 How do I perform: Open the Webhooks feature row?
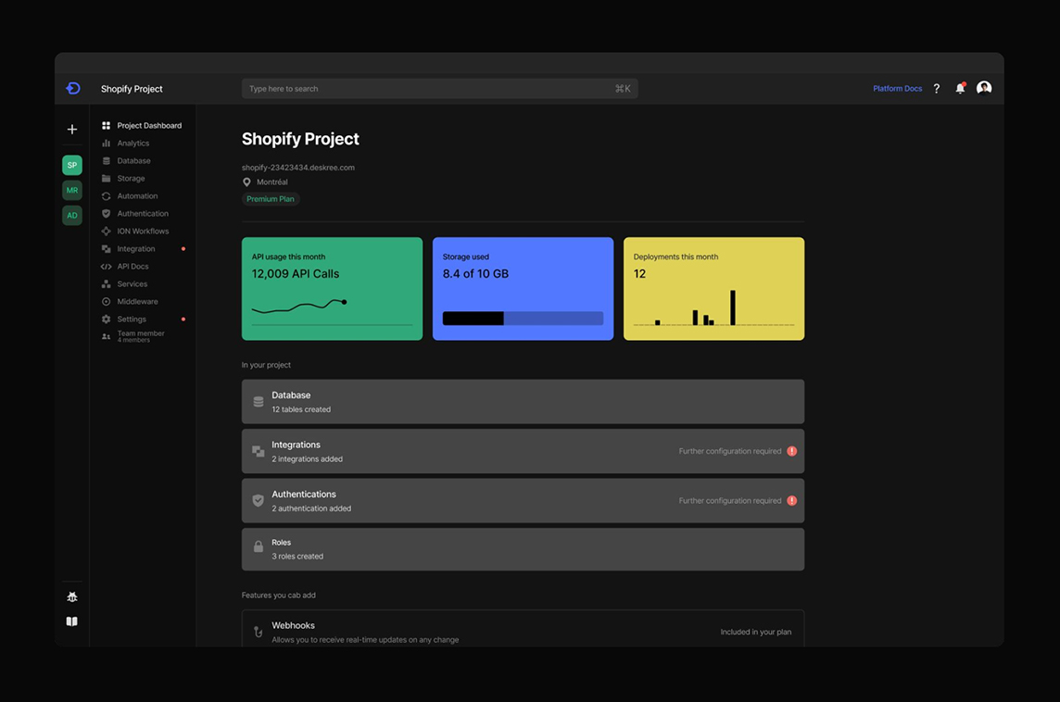pyautogui.click(x=523, y=630)
